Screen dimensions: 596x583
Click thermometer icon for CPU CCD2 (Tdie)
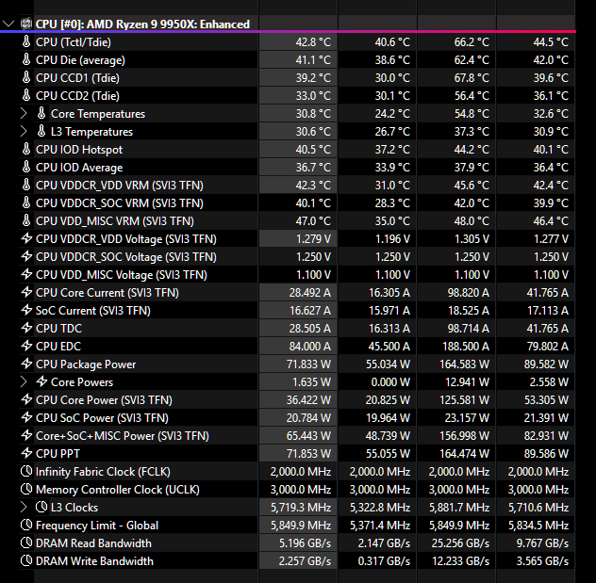(x=26, y=95)
